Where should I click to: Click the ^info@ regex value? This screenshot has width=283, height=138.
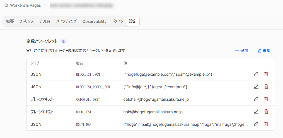pos(155,87)
